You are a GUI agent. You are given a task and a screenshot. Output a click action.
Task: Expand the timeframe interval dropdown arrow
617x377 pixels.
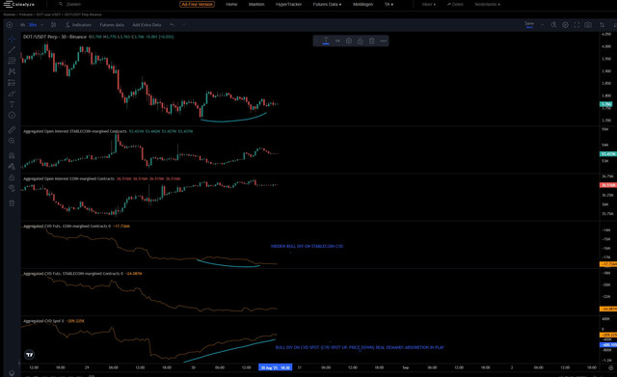coord(42,25)
